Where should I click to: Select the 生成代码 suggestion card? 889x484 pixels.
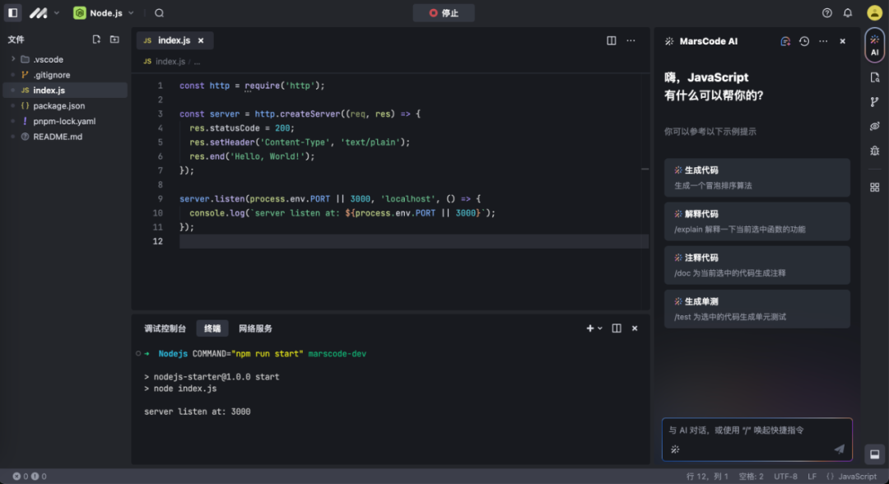coord(756,177)
